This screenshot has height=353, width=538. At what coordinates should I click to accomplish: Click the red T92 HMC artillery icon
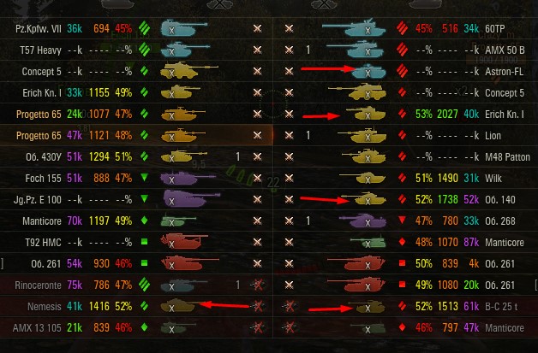pyautogui.click(x=184, y=241)
